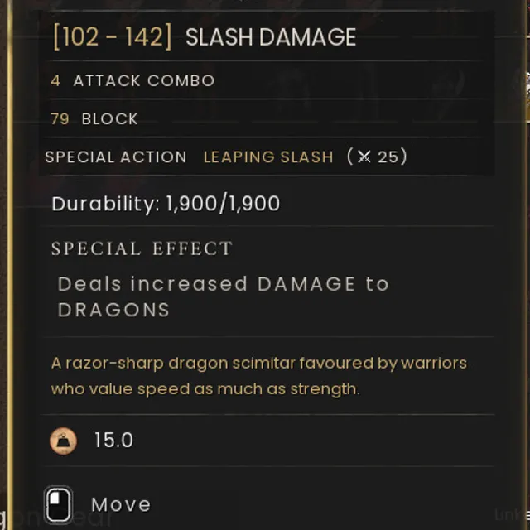Select the [102 - 142] damage range
Image resolution: width=530 pixels, height=530 pixels.
[x=113, y=36]
